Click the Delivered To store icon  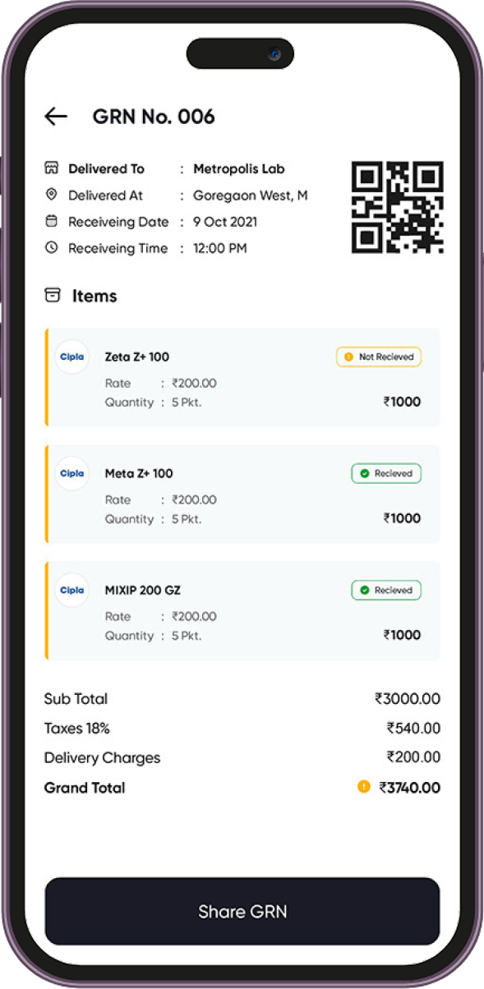pos(52,168)
